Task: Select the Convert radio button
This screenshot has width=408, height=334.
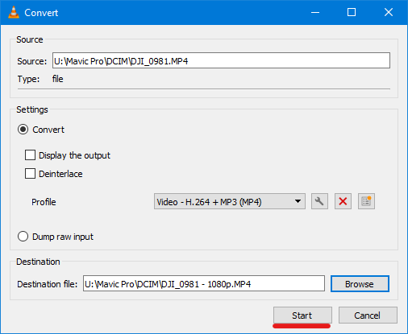Action: point(23,130)
